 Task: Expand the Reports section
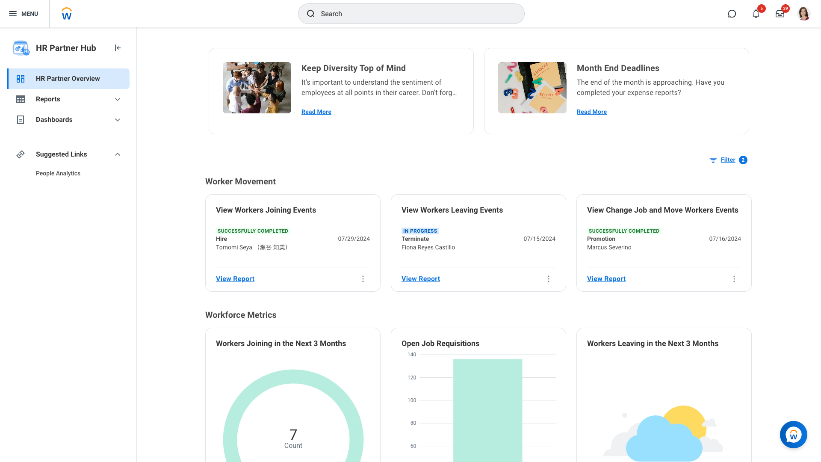click(x=118, y=99)
